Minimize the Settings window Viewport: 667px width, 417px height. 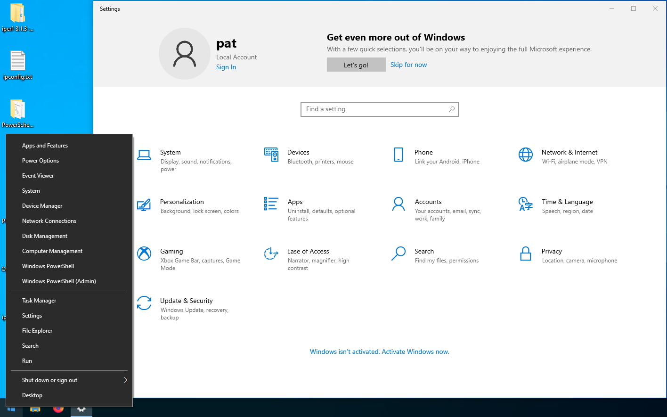[x=612, y=8]
